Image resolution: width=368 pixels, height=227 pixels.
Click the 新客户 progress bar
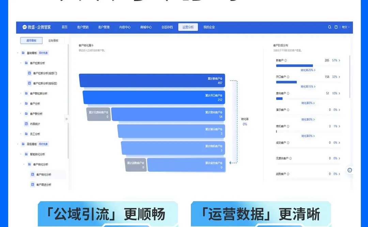click(294, 65)
